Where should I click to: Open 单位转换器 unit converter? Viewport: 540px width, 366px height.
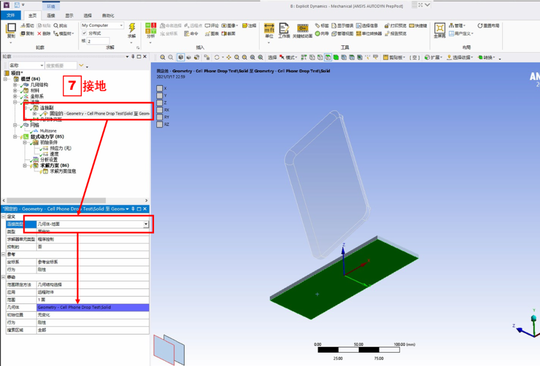click(369, 33)
